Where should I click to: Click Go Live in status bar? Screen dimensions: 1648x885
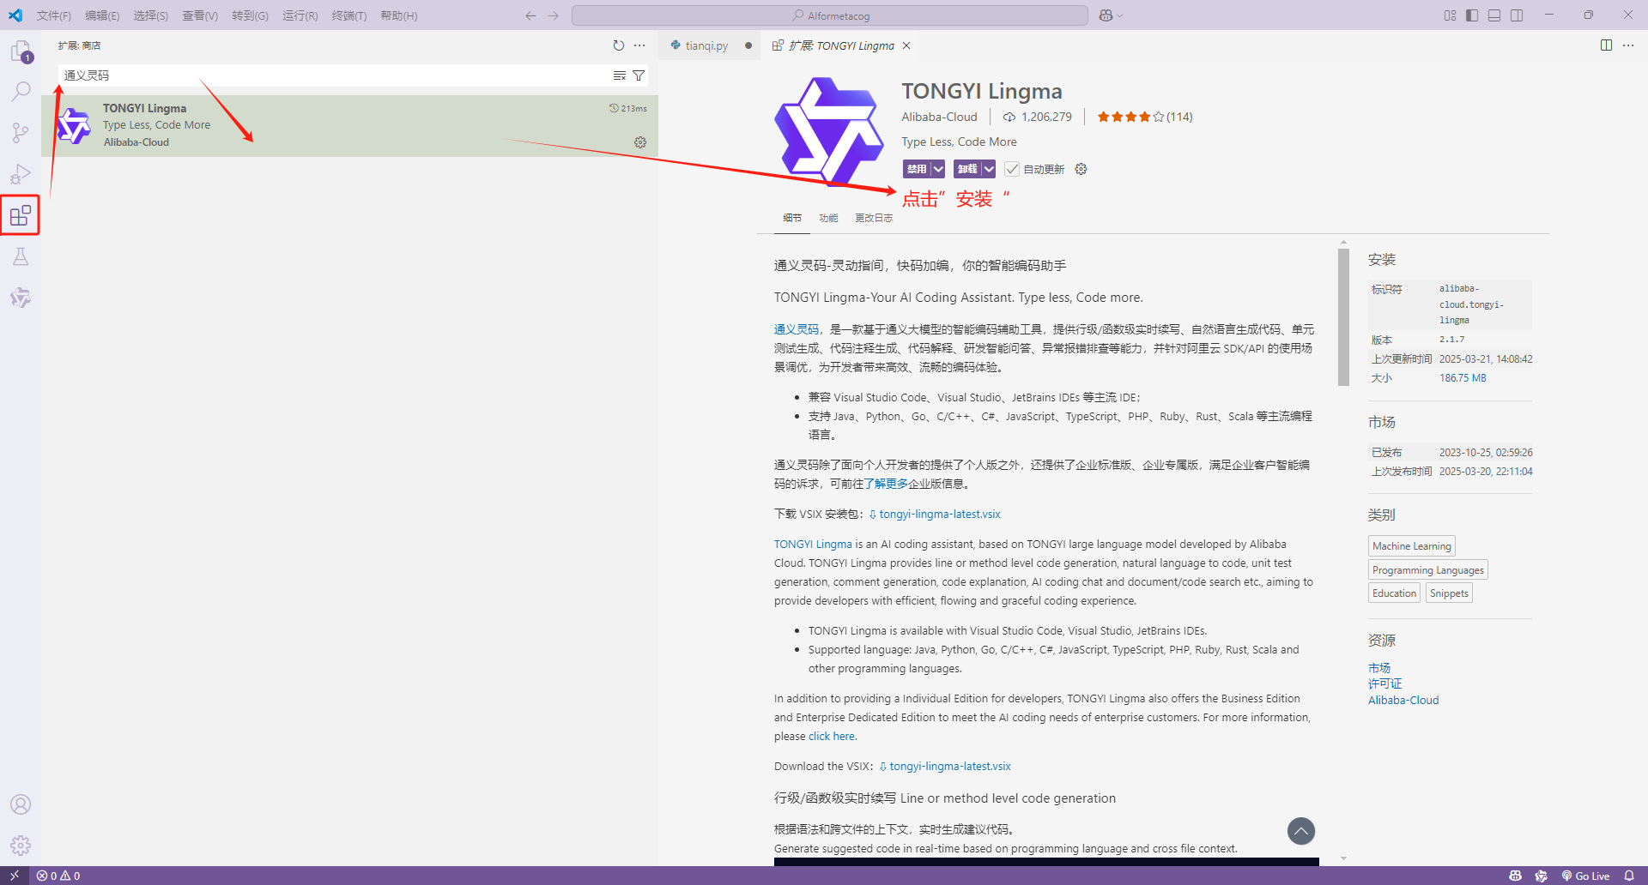(x=1586, y=876)
